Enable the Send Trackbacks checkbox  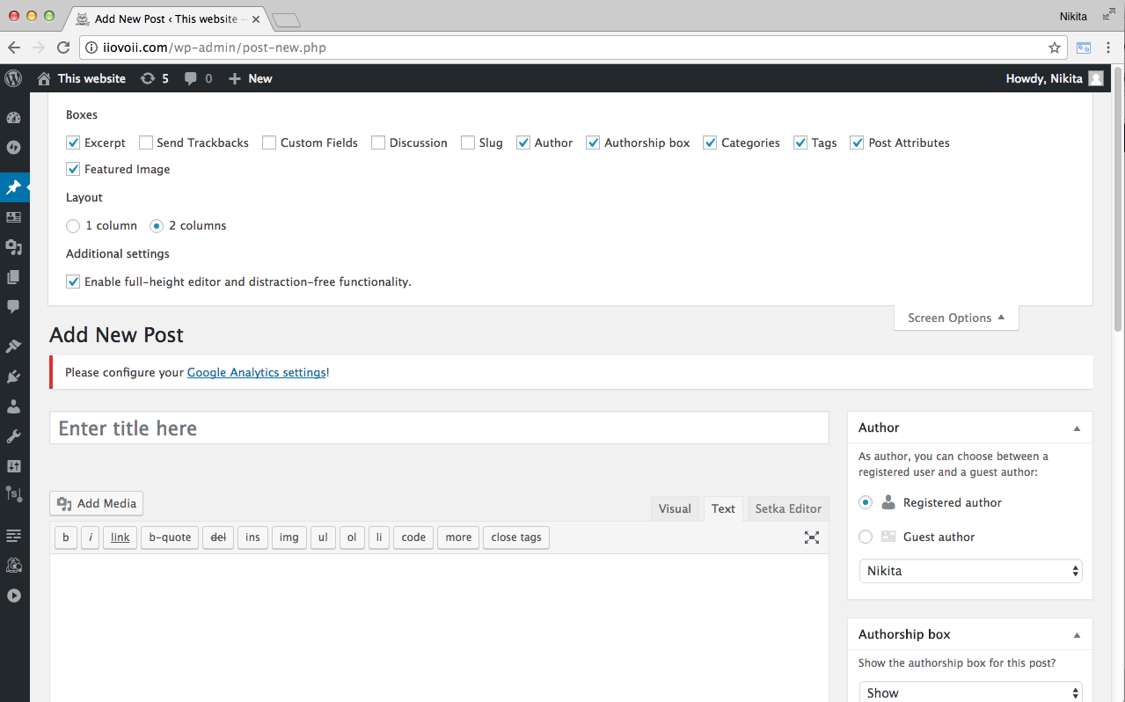coord(146,143)
